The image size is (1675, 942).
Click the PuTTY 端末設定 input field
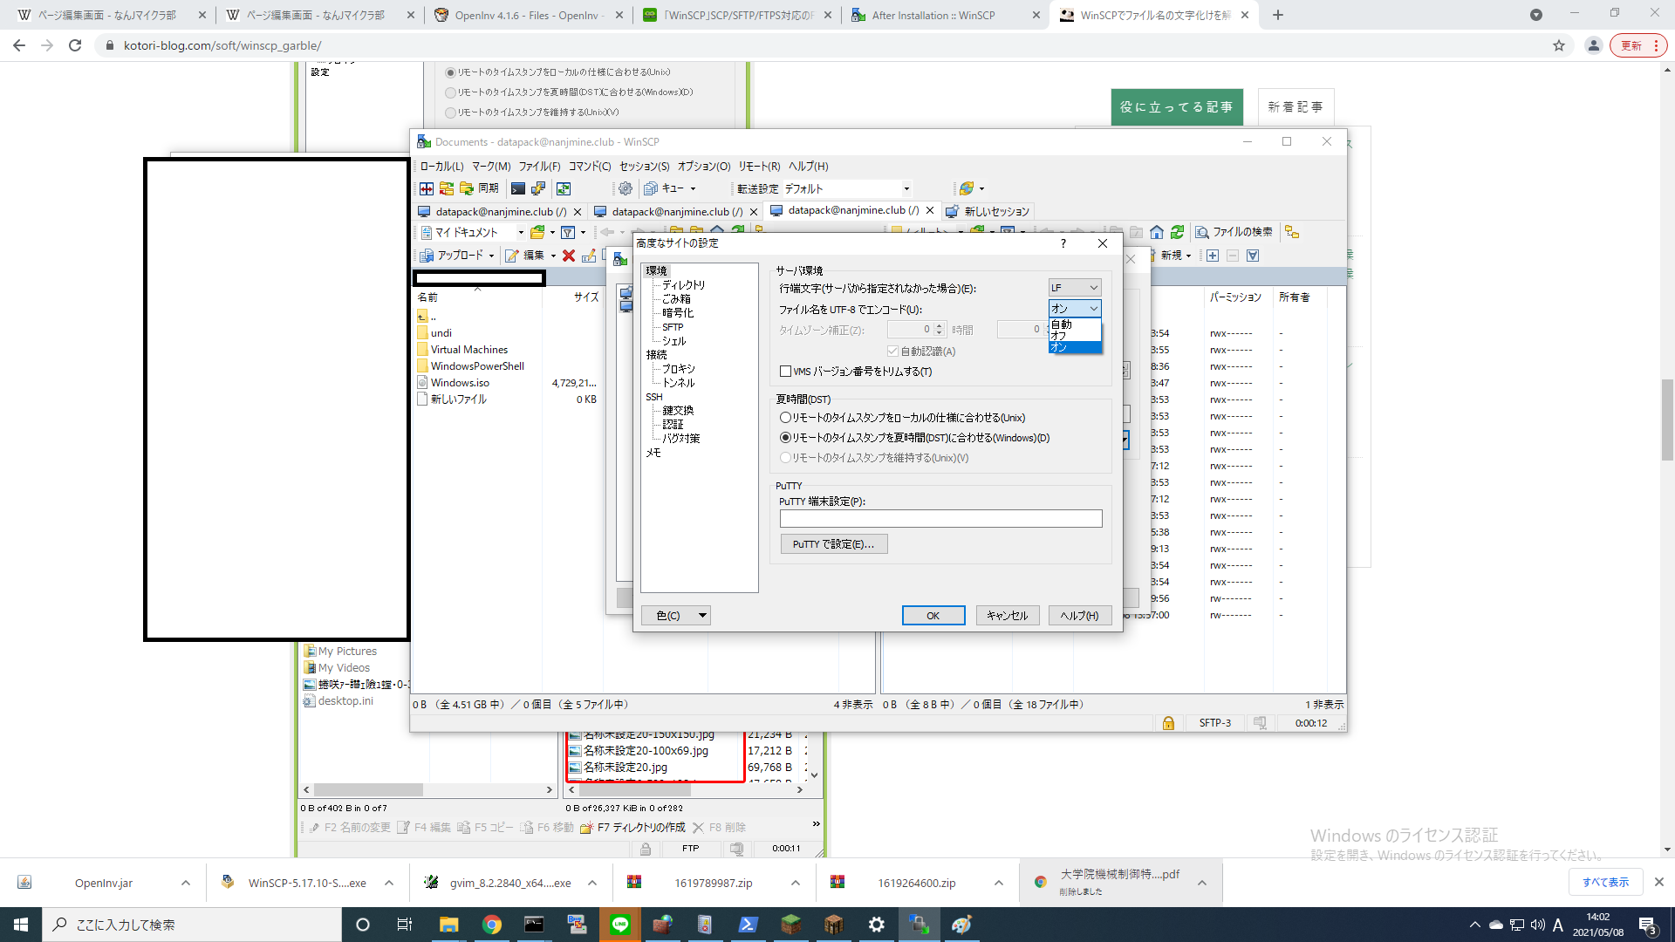click(941, 519)
